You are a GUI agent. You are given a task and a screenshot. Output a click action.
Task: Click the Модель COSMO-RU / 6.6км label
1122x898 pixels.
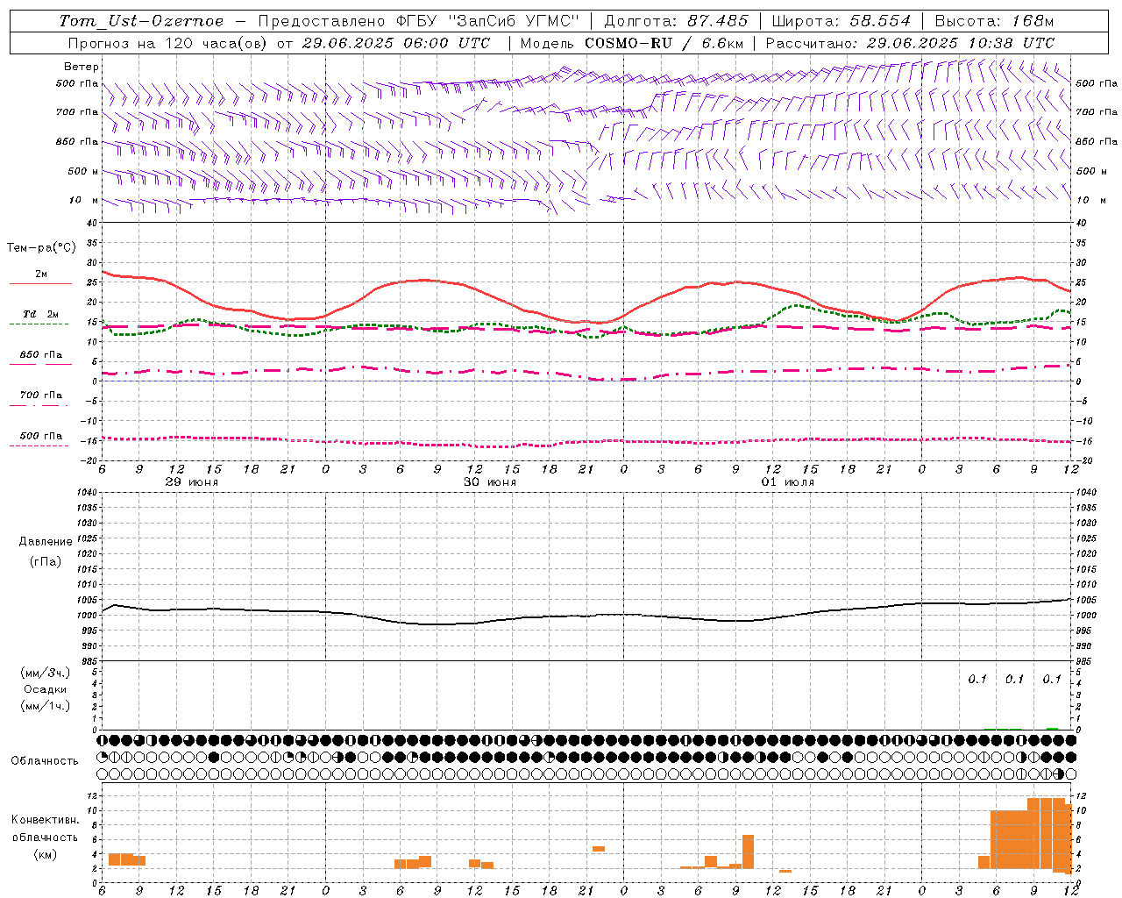[x=631, y=43]
